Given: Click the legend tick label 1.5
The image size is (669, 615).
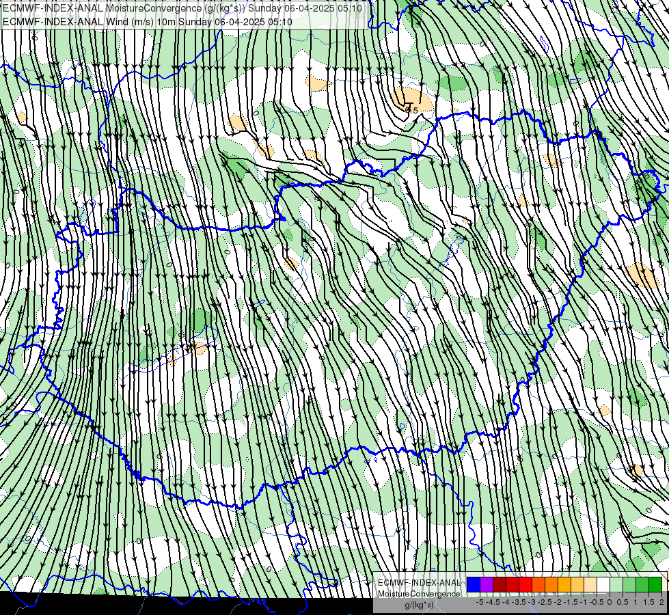Looking at the screenshot, I should (x=649, y=602).
